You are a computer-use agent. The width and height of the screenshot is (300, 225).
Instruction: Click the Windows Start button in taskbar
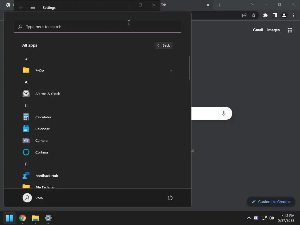click(x=10, y=218)
